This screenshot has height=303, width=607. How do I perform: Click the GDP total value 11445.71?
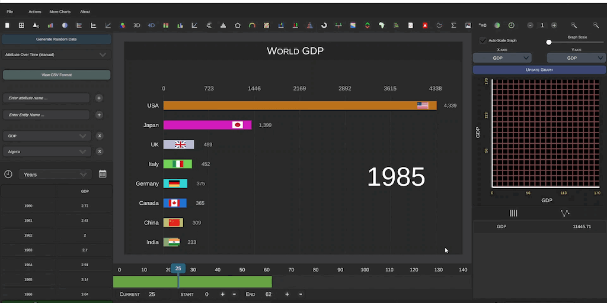pyautogui.click(x=582, y=227)
